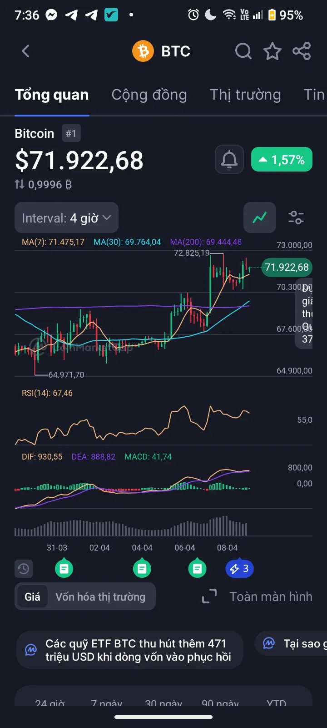Screen dimensions: 327x728
Task: Switch to the Cộng đồng tab
Action: 149,95
